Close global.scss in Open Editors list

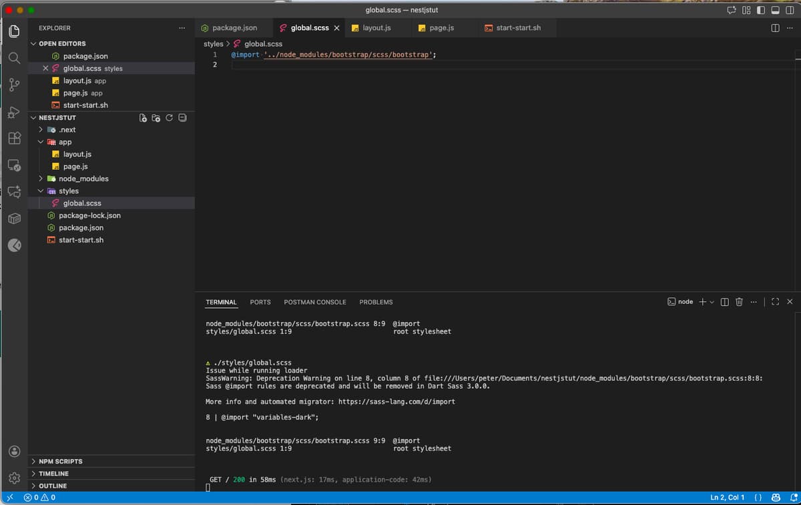[x=46, y=68]
